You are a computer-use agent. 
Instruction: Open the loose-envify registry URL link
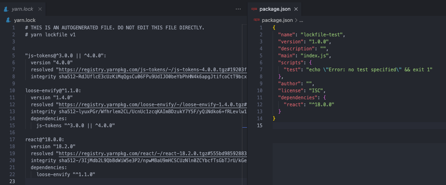pyautogui.click(x=153, y=104)
